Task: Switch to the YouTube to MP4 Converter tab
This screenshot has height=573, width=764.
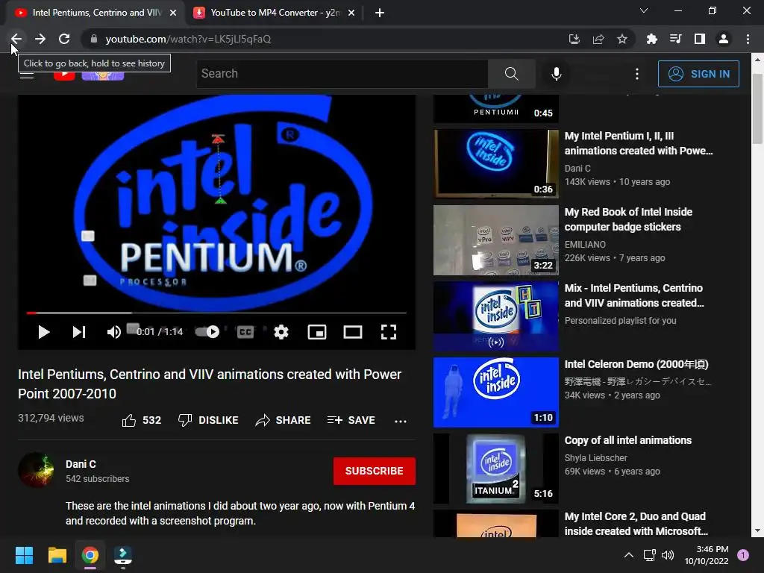Action: [x=275, y=13]
